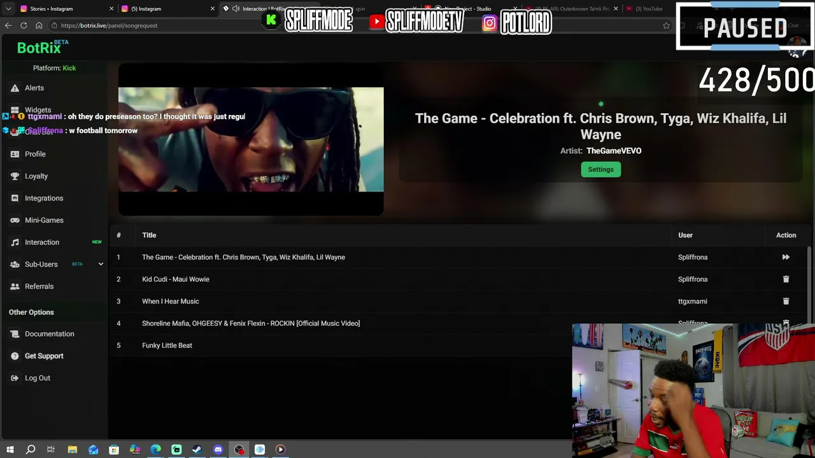Image resolution: width=815 pixels, height=458 pixels.
Task: Skip the currently playing song
Action: pyautogui.click(x=786, y=257)
